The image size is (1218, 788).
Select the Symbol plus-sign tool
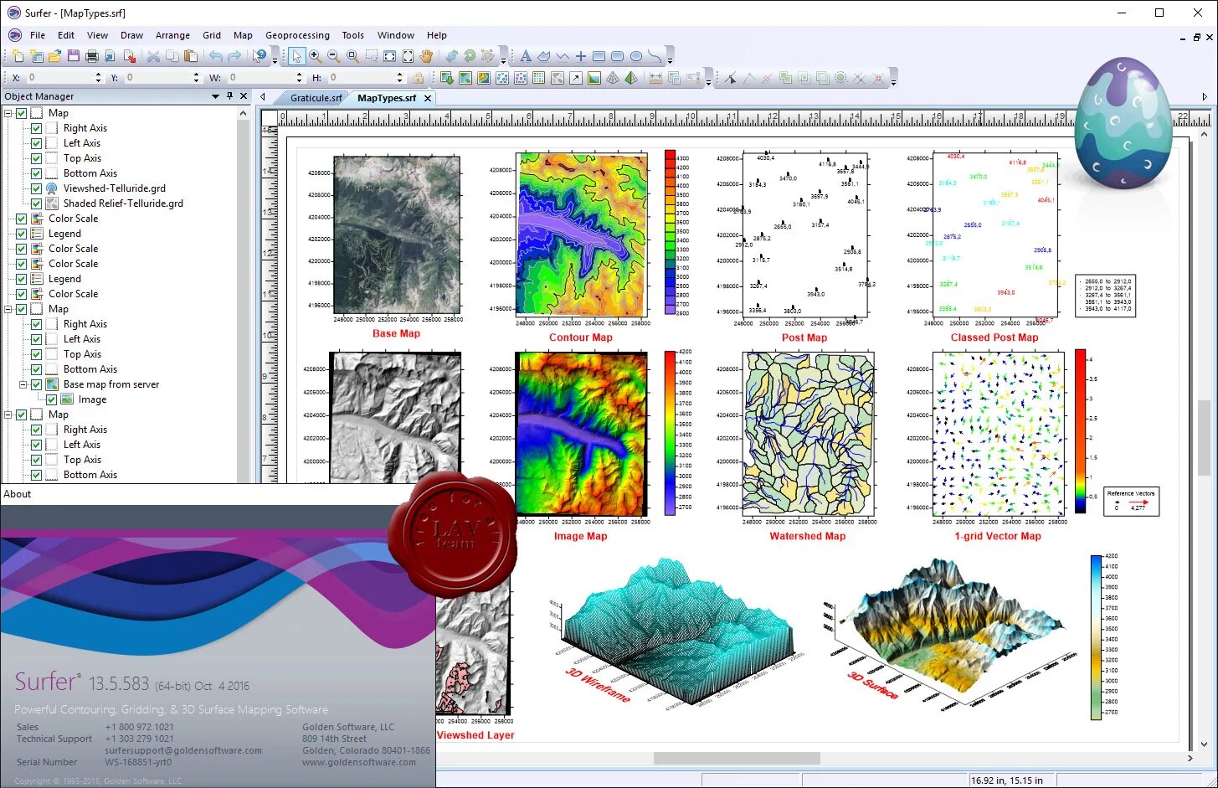tap(581, 56)
